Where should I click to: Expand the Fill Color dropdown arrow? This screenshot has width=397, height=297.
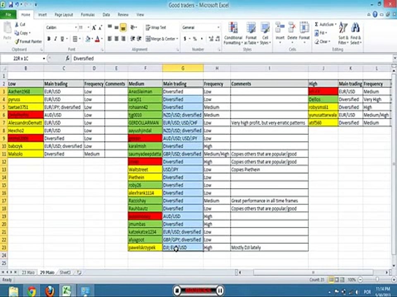tap(92, 39)
